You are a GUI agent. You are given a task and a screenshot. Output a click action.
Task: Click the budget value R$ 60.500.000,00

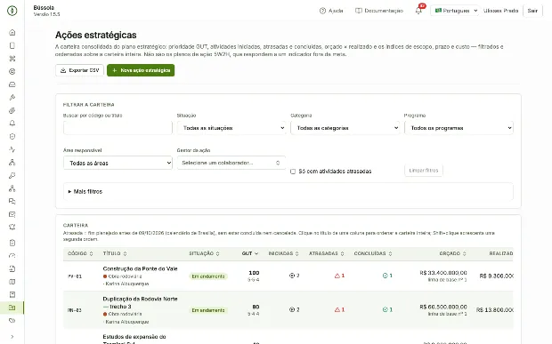pyautogui.click(x=443, y=307)
